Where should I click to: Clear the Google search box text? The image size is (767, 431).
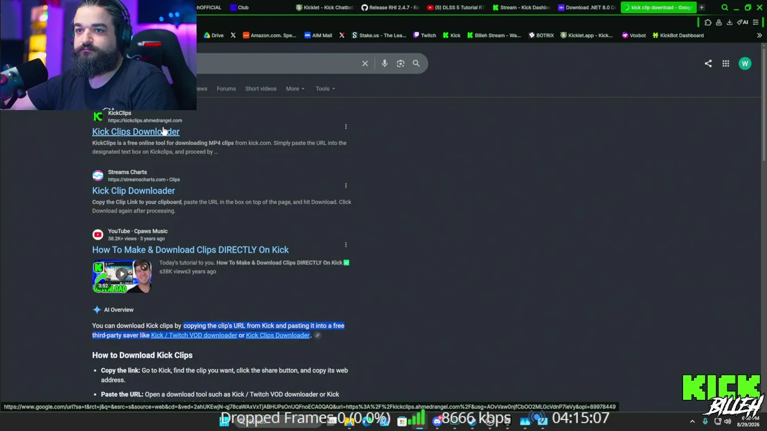point(365,63)
